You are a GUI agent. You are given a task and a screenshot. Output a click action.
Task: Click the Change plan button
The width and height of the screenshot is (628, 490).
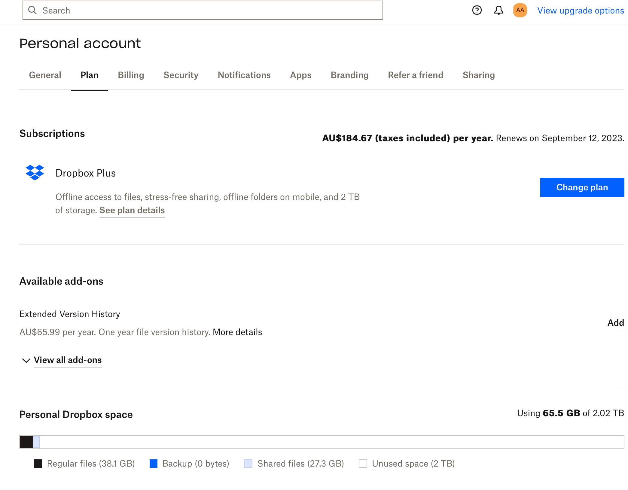[x=582, y=187]
